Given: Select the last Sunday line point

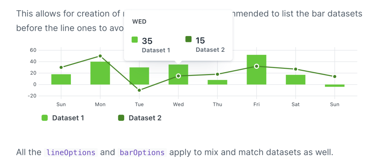Looking at the screenshot, I should coord(335,77).
